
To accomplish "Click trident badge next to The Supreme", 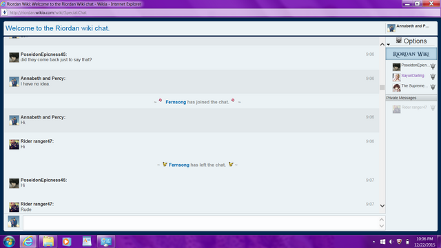I will click(x=433, y=87).
